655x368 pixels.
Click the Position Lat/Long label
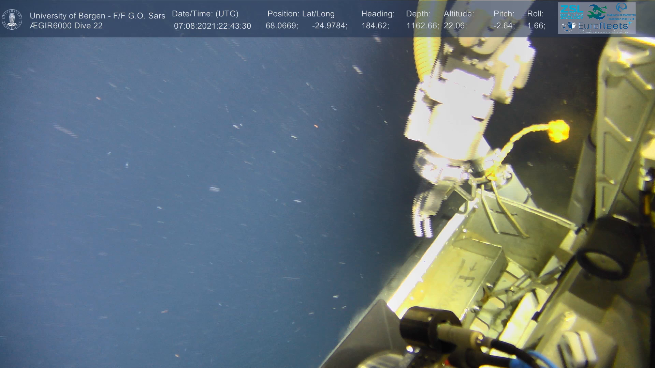click(x=301, y=14)
